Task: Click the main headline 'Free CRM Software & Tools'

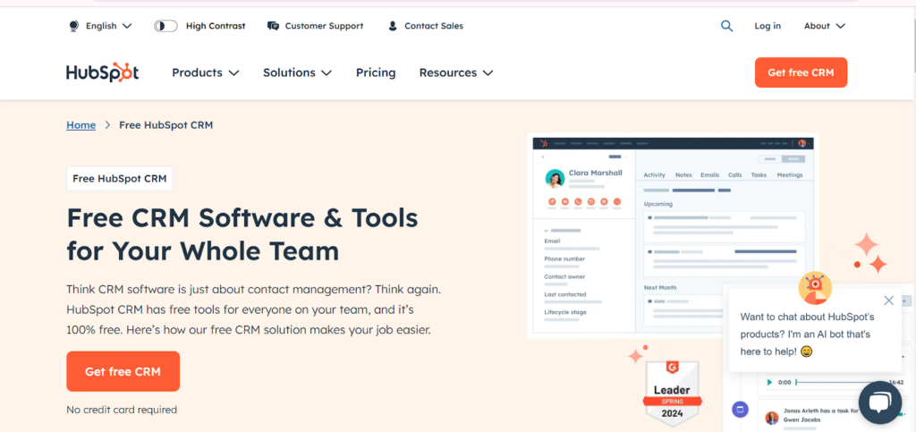Action: [242, 217]
